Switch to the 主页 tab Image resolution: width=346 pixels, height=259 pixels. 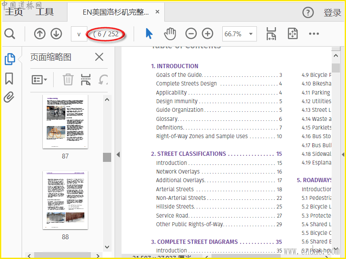pyautogui.click(x=14, y=12)
